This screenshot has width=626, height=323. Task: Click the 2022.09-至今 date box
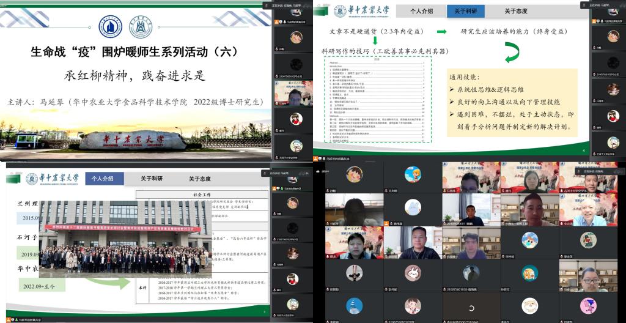[39, 286]
